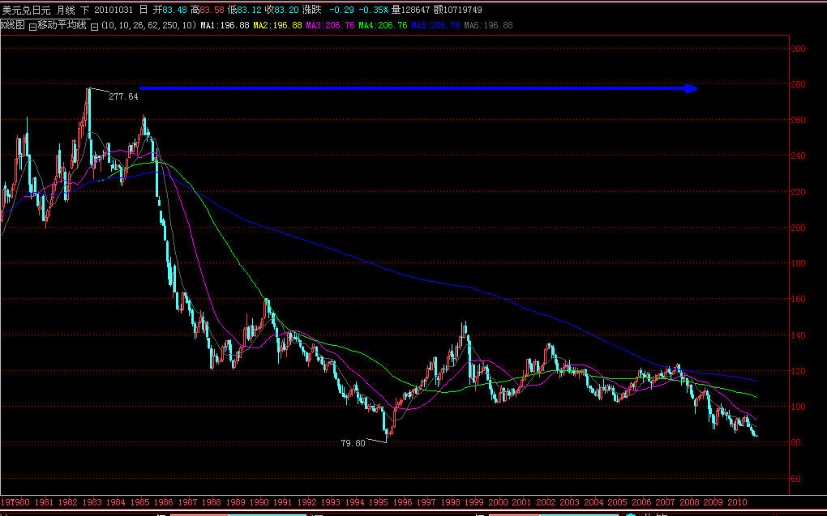Image resolution: width=827 pixels, height=516 pixels.
Task: Click the open price 83.48
Action: [174, 10]
